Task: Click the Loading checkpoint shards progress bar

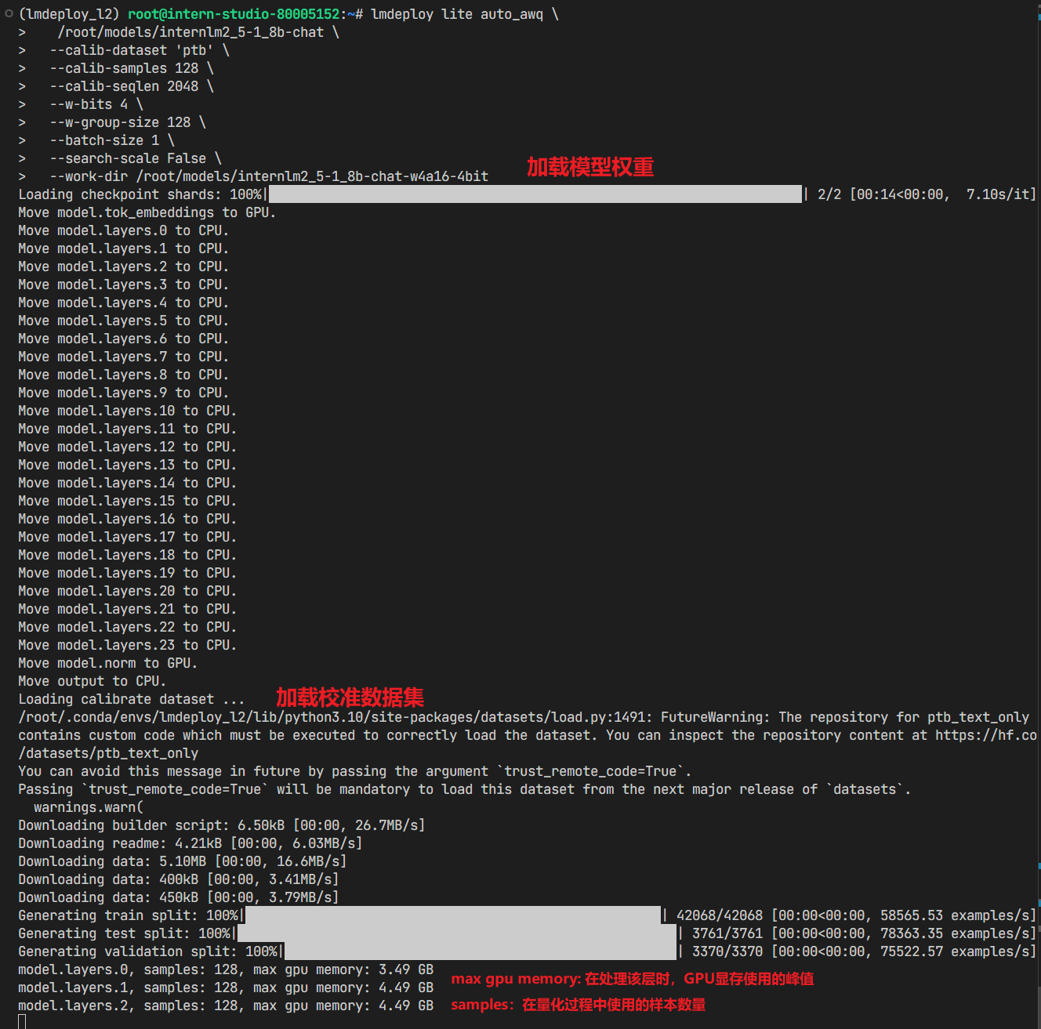Action: [535, 194]
